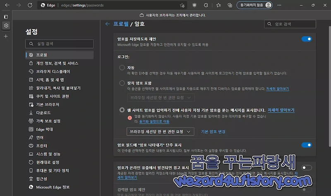The width and height of the screenshot is (331, 196).
Task: Open the Collections icon
Action: (x=230, y=5)
